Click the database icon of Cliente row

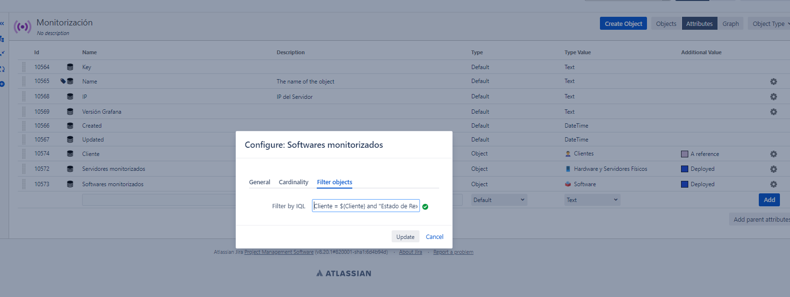click(70, 154)
